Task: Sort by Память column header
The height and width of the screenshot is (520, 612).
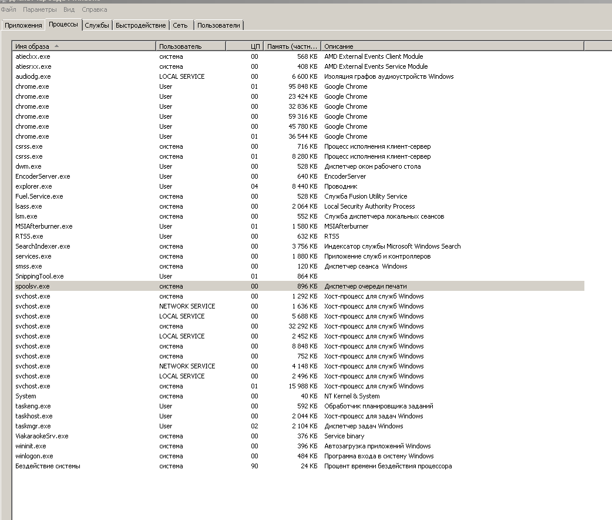Action: [x=292, y=46]
